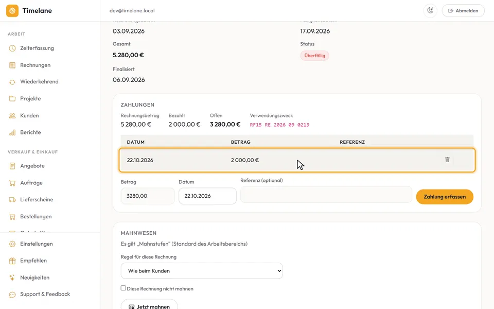Click 'Zahlung erfassen' button
Image resolution: width=494 pixels, height=309 pixels.
coord(445,197)
